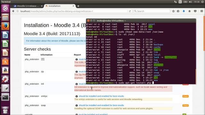This screenshot has height=115, width=205.
Task: Show site information icon in URL bar
Action: [18, 11]
